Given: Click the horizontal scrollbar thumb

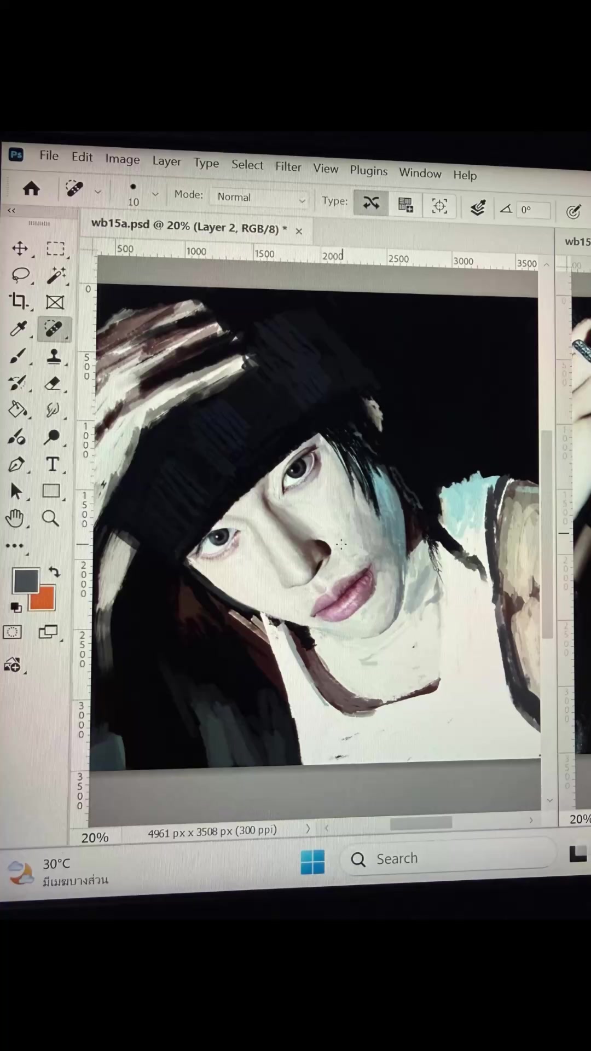Looking at the screenshot, I should pos(421,823).
